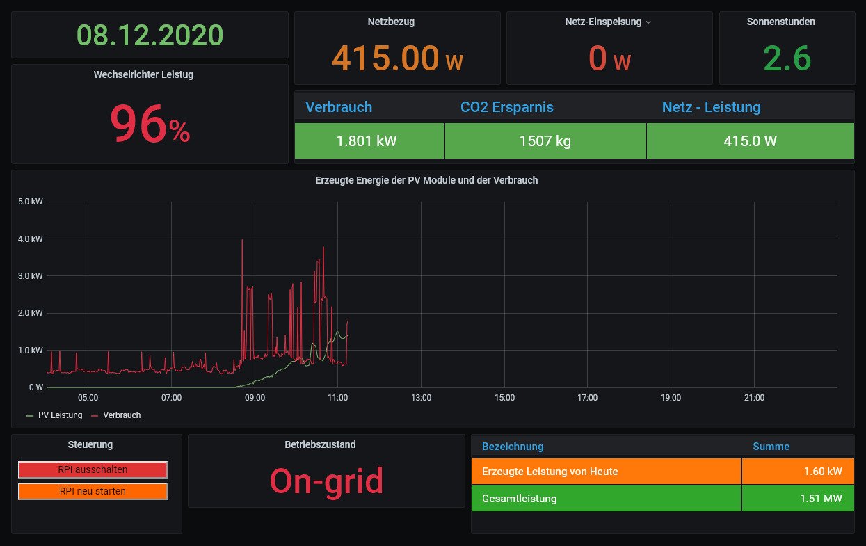
Task: Open the Wechselrichter Leistug panel title menu
Action: (143, 74)
